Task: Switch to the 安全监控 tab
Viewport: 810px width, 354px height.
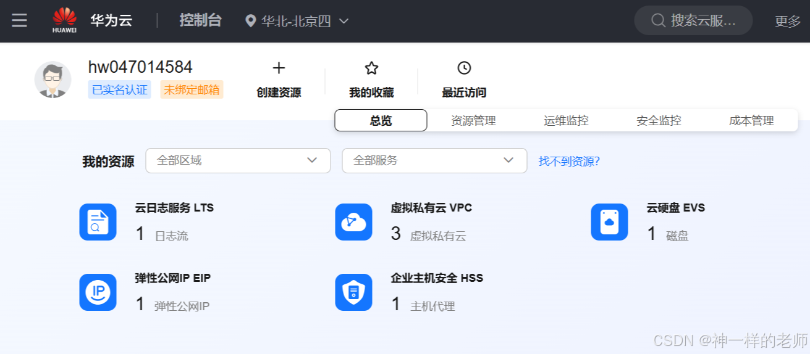Action: (x=659, y=121)
